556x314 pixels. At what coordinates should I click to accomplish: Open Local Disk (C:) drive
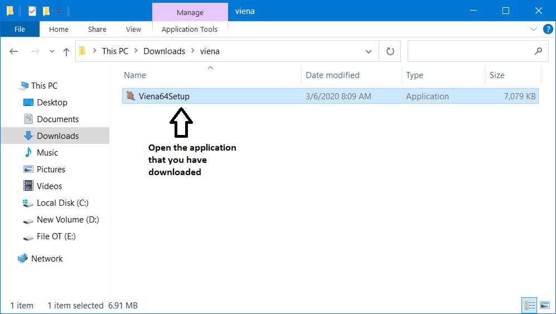click(62, 202)
